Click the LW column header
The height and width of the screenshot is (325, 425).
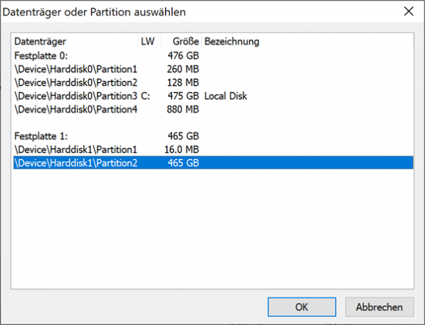[149, 42]
